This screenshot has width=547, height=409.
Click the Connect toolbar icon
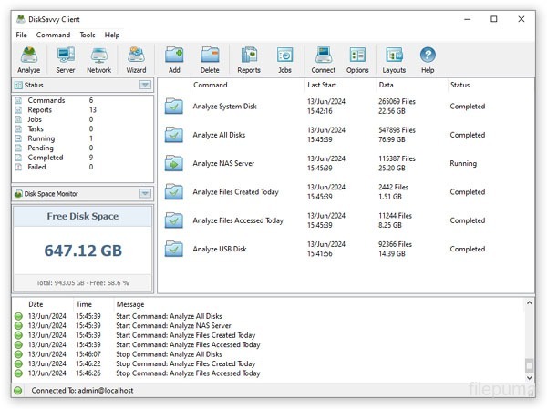(324, 60)
